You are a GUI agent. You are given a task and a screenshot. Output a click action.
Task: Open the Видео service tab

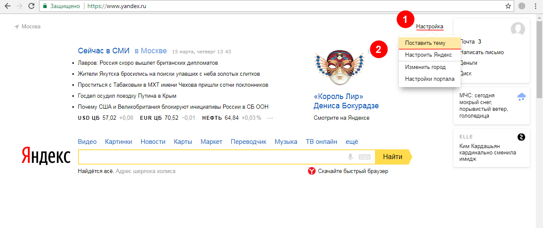(87, 142)
